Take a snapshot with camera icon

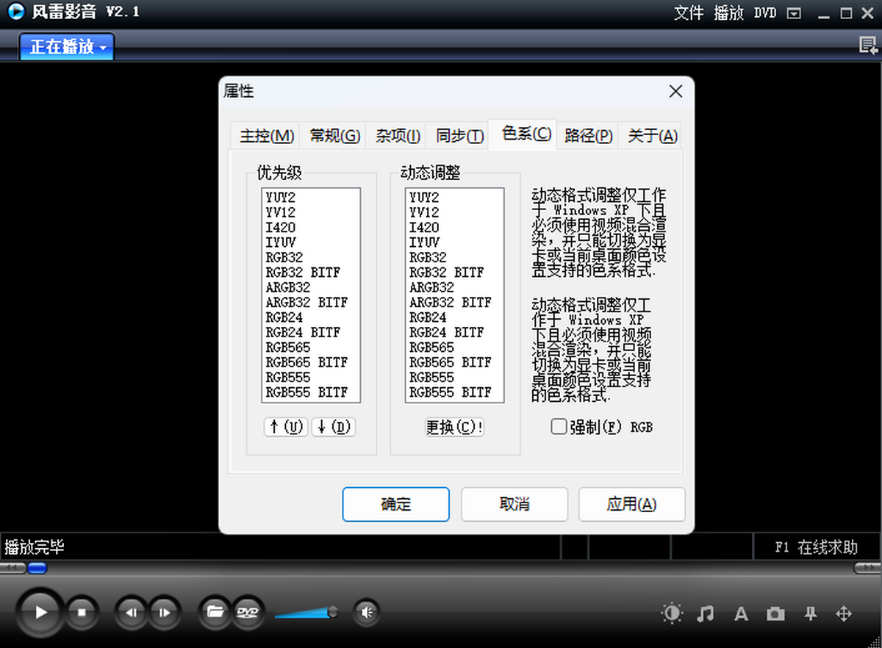(x=775, y=613)
